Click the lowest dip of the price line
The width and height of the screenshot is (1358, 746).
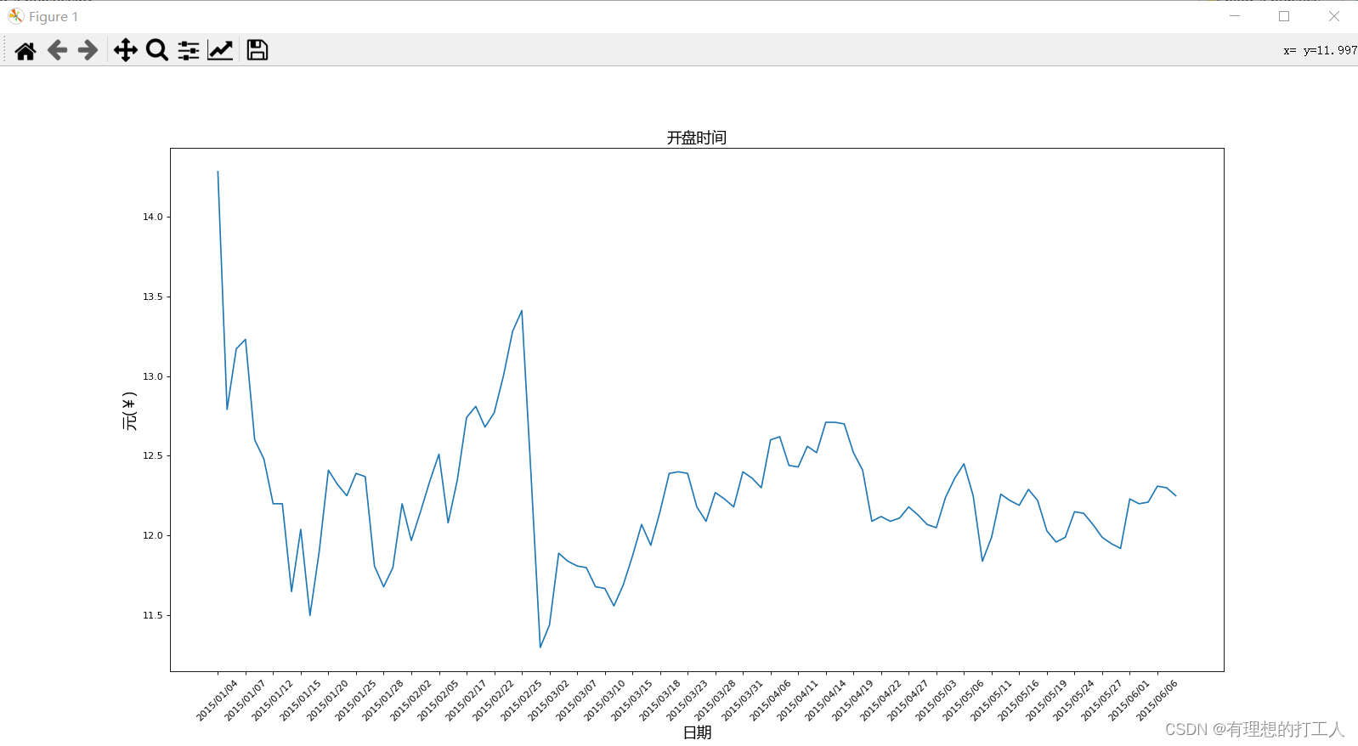click(x=540, y=647)
